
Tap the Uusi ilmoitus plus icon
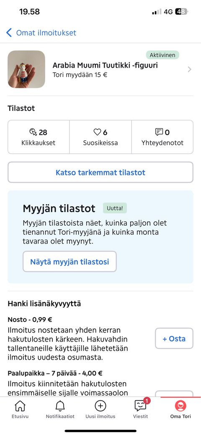pyautogui.click(x=100, y=406)
